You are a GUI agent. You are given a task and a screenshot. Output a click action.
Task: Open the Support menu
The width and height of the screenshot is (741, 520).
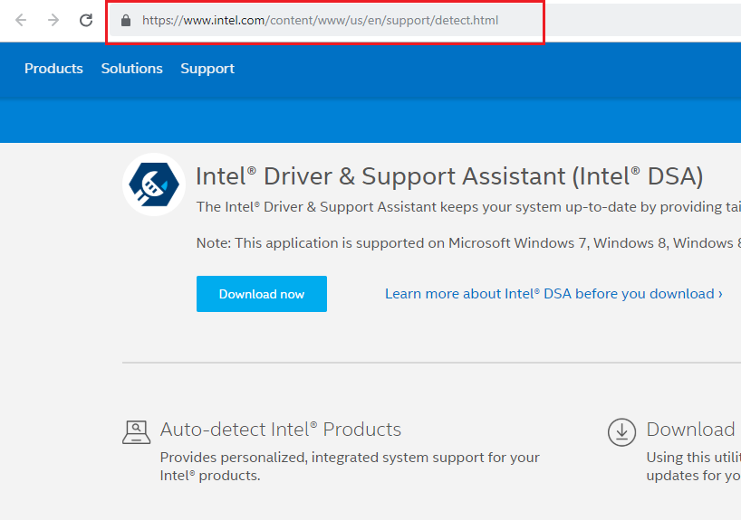pos(207,69)
